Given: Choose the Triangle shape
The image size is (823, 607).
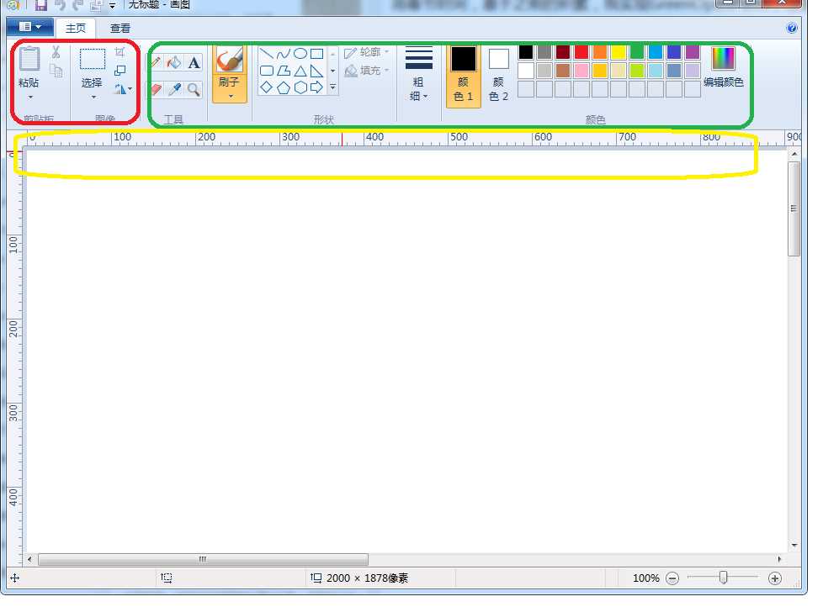Looking at the screenshot, I should [x=300, y=71].
